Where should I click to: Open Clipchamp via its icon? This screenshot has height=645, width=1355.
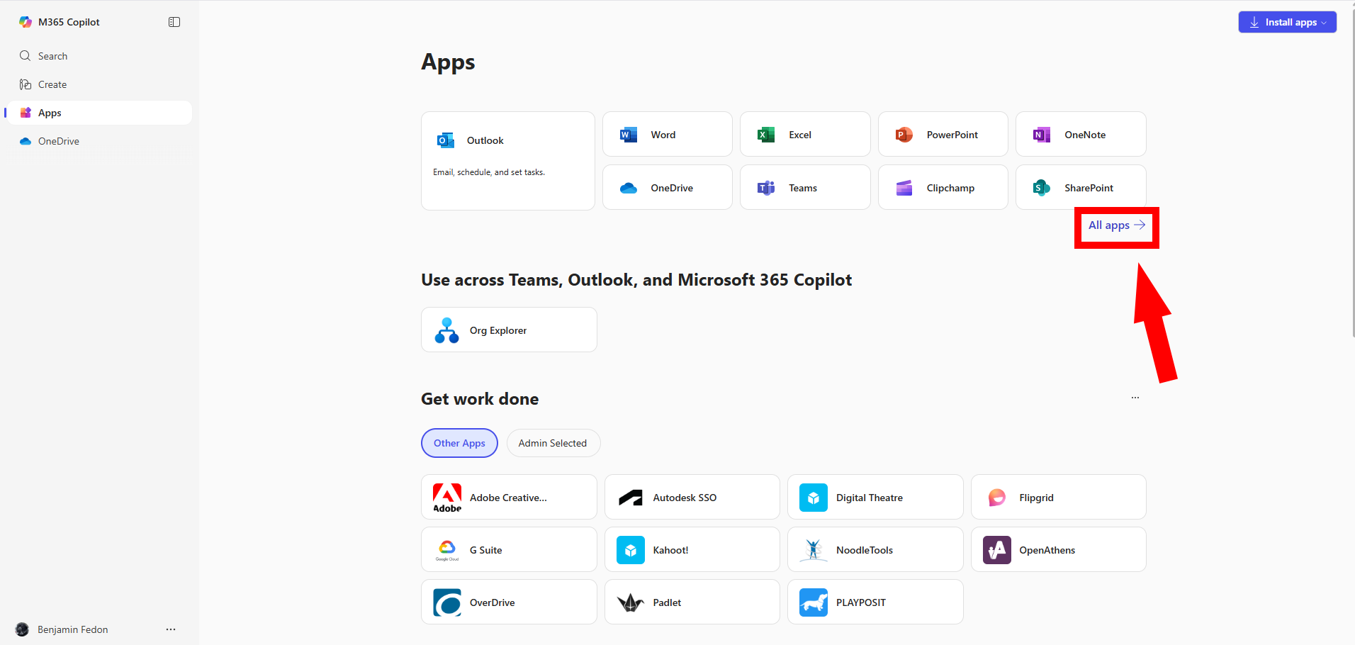coord(904,188)
